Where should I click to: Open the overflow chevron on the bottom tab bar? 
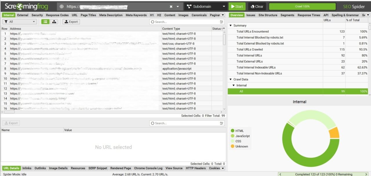pos(223,168)
